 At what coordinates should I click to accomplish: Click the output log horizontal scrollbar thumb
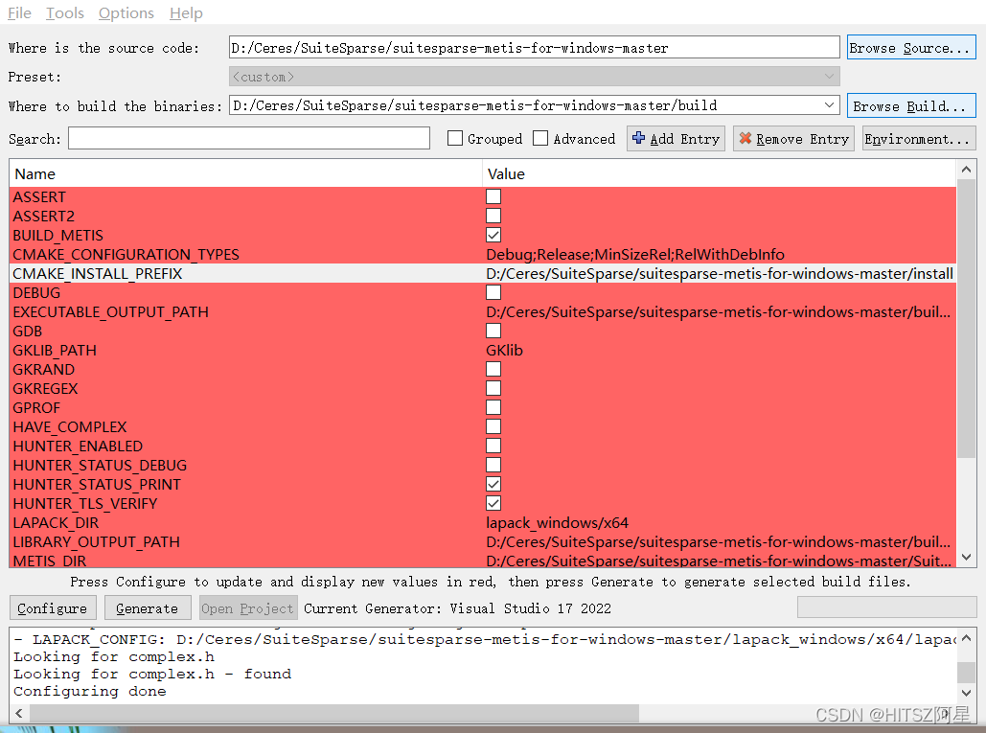pyautogui.click(x=333, y=713)
